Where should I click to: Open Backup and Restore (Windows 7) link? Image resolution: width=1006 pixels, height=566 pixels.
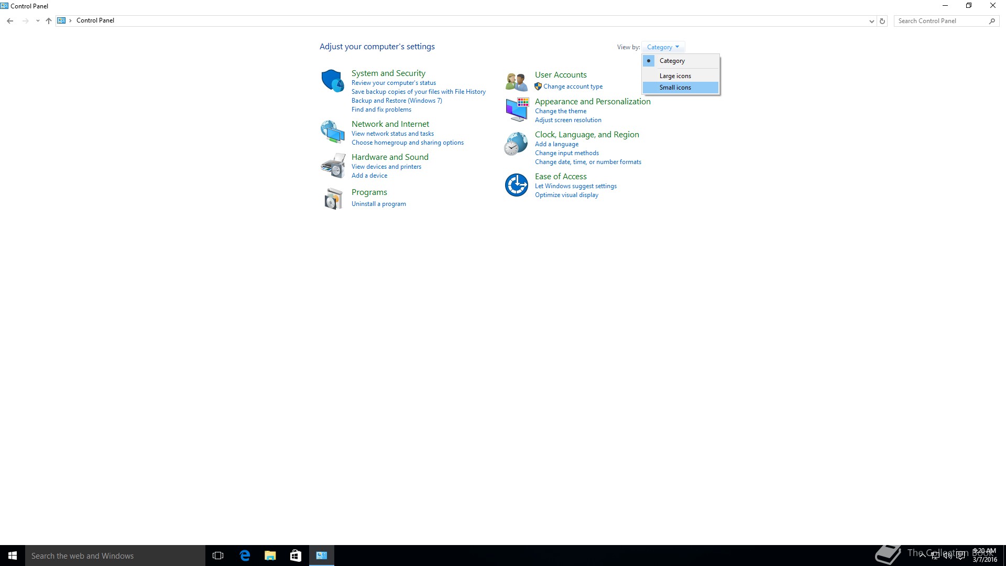tap(397, 101)
